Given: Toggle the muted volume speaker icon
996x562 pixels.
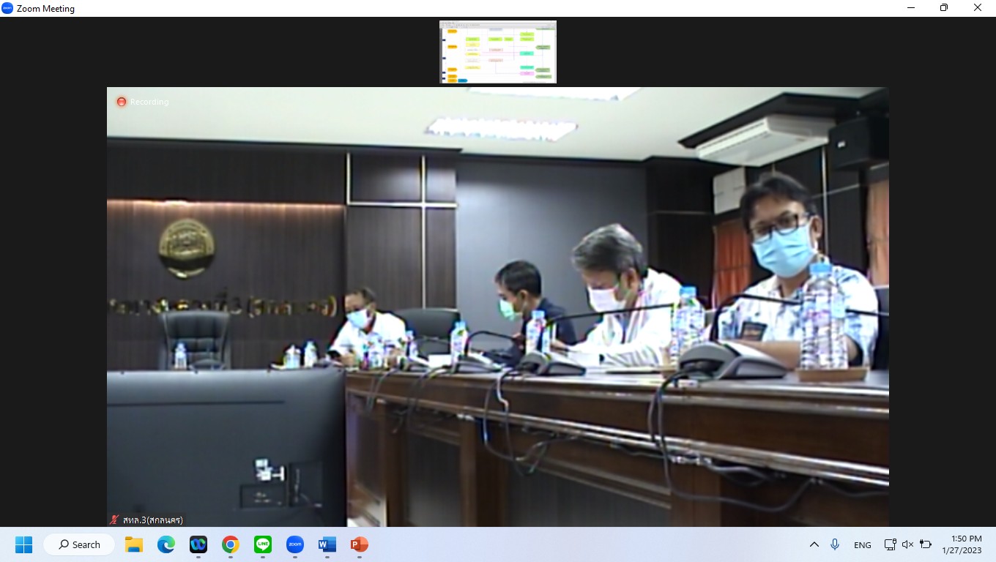Looking at the screenshot, I should (x=907, y=544).
